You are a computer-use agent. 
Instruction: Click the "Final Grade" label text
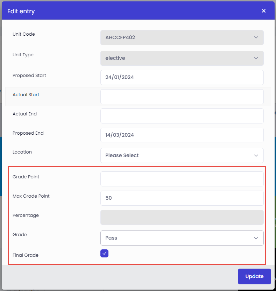pyautogui.click(x=26, y=255)
